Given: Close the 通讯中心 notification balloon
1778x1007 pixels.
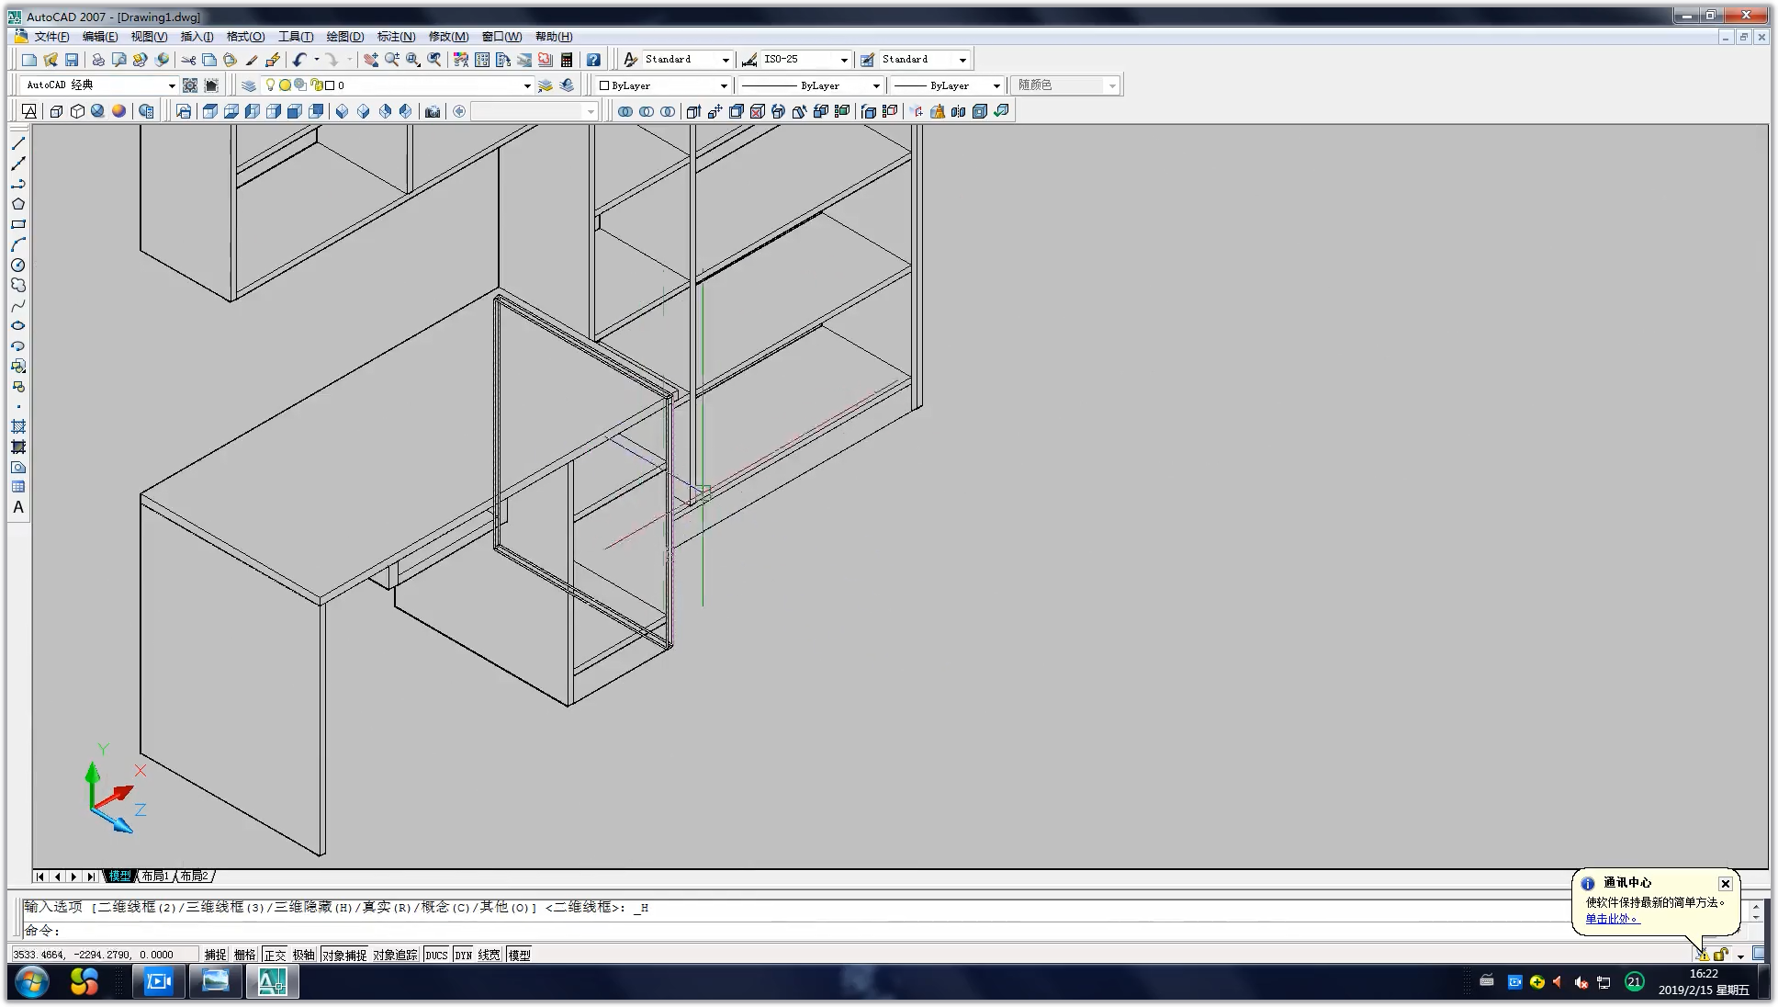Looking at the screenshot, I should 1725,884.
